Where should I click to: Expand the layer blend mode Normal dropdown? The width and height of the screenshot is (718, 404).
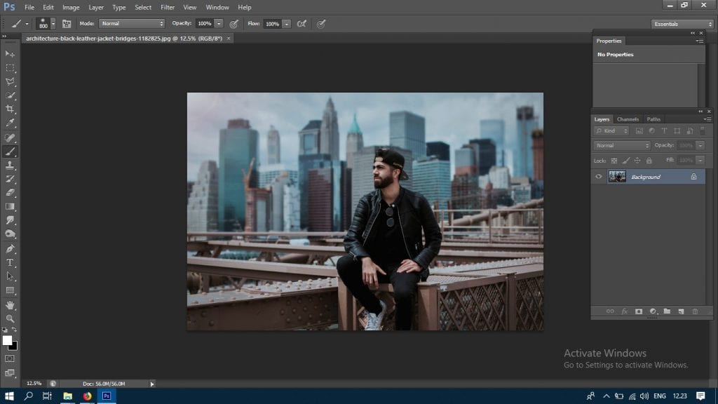click(x=622, y=145)
